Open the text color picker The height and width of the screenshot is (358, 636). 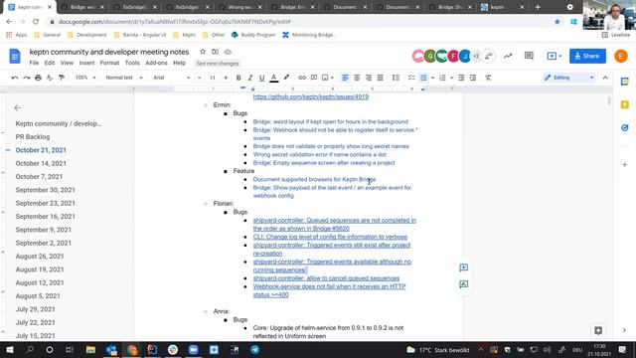[274, 78]
